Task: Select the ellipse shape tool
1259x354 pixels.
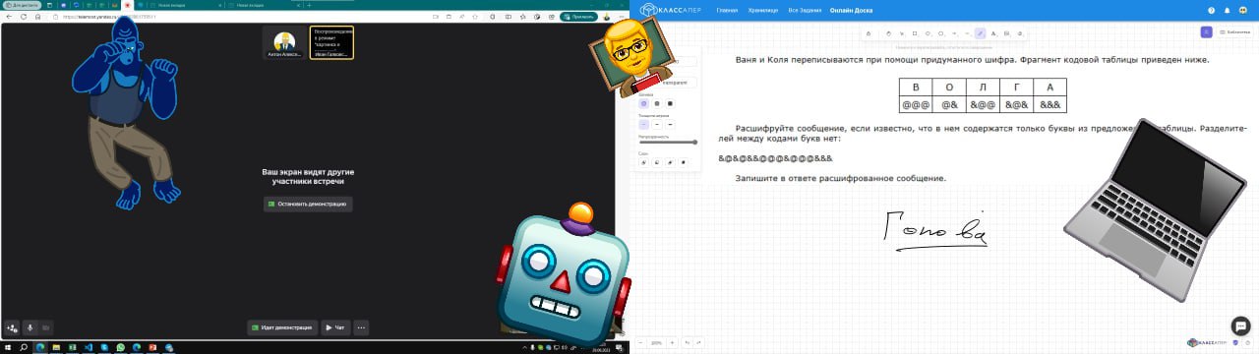Action: [x=941, y=33]
